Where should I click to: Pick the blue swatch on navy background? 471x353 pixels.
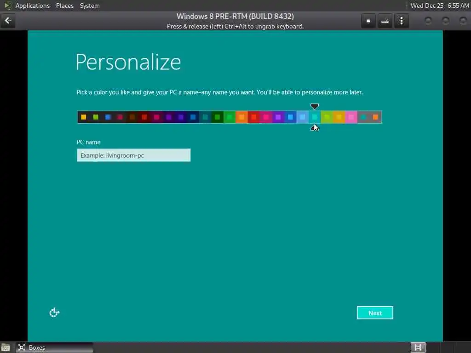point(193,117)
